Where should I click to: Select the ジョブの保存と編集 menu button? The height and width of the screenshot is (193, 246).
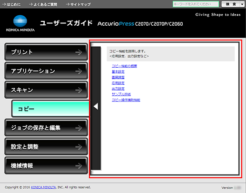[46, 128]
